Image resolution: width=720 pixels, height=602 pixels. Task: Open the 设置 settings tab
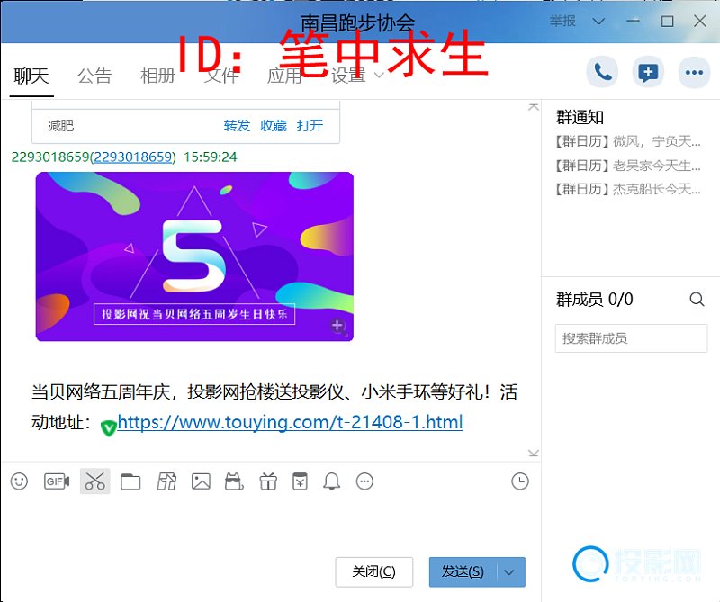pyautogui.click(x=348, y=76)
